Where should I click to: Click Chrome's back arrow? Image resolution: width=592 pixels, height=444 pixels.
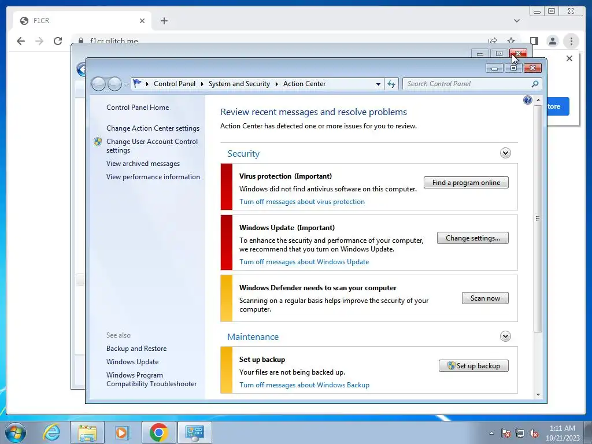click(21, 41)
